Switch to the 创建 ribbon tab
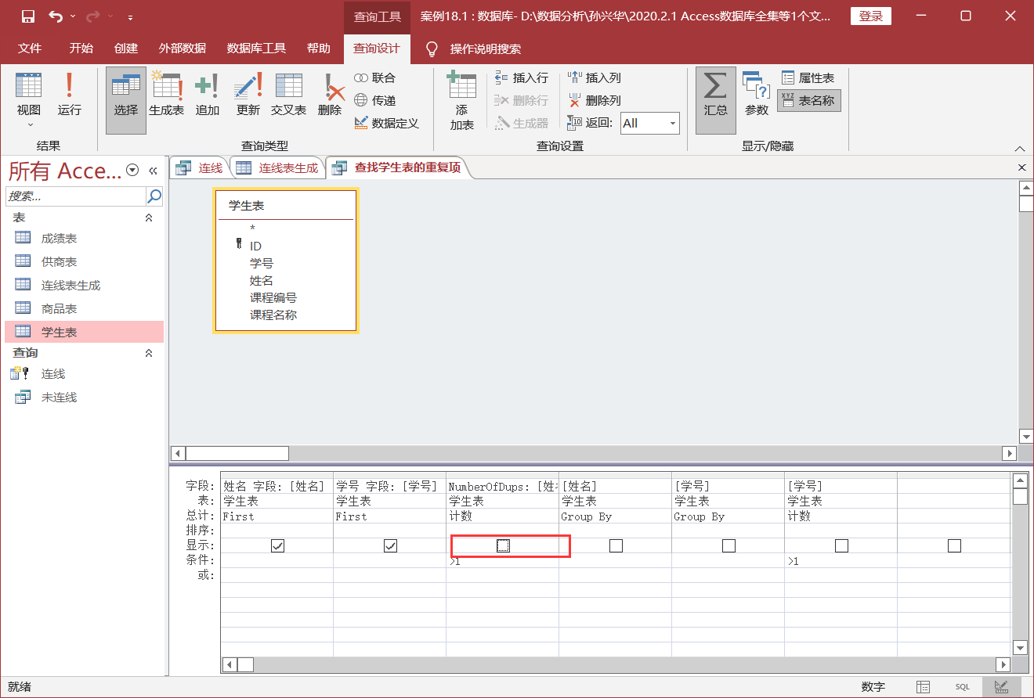1034x698 pixels. [126, 48]
